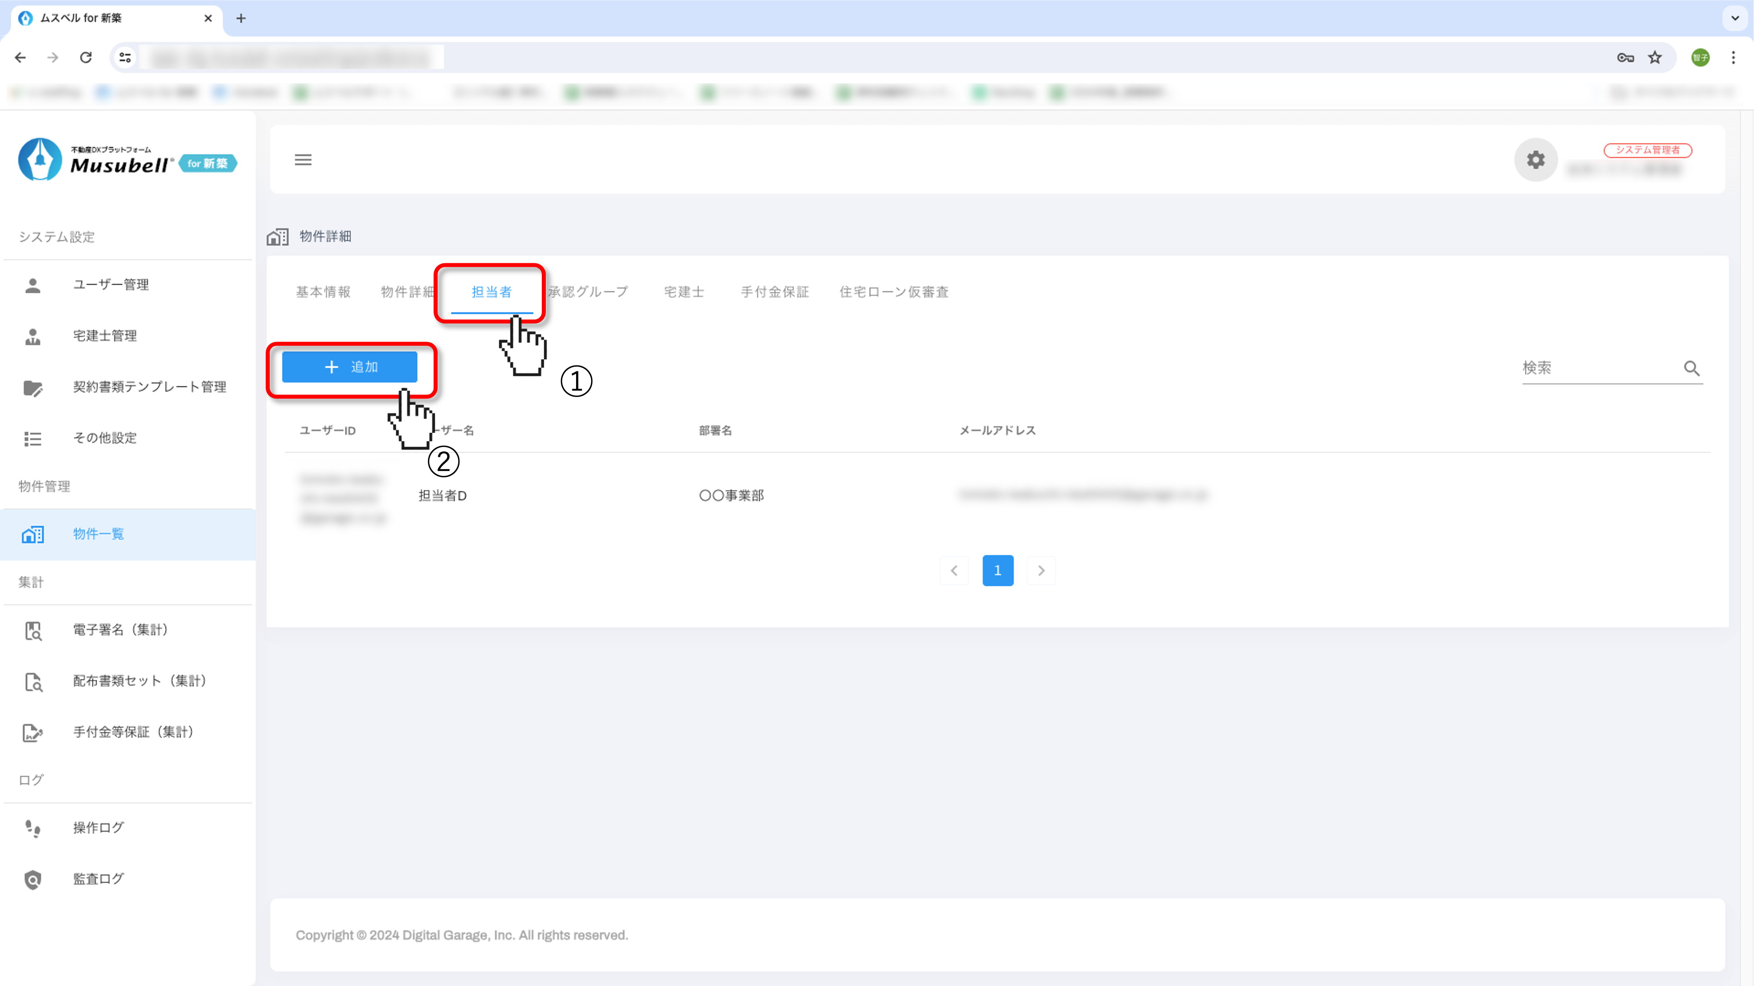This screenshot has height=986, width=1754.
Task: Select 手付金保証 tab
Action: [x=774, y=292]
